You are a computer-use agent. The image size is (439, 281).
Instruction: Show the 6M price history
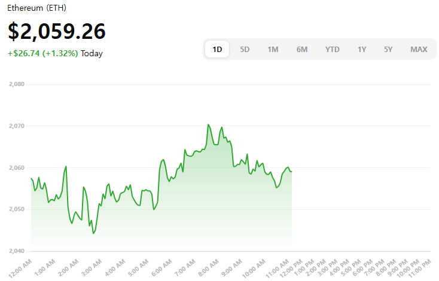tap(302, 49)
